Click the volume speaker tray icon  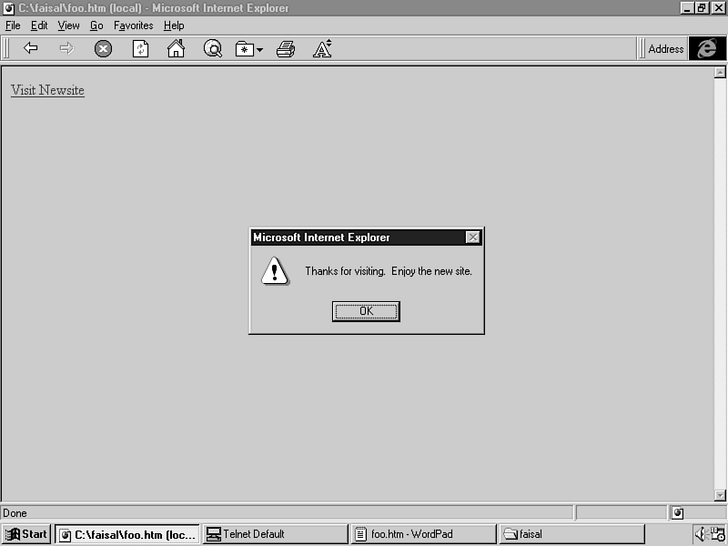pyautogui.click(x=700, y=534)
